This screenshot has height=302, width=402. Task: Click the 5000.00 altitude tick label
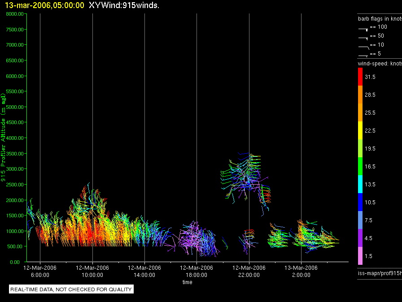pos(15,107)
